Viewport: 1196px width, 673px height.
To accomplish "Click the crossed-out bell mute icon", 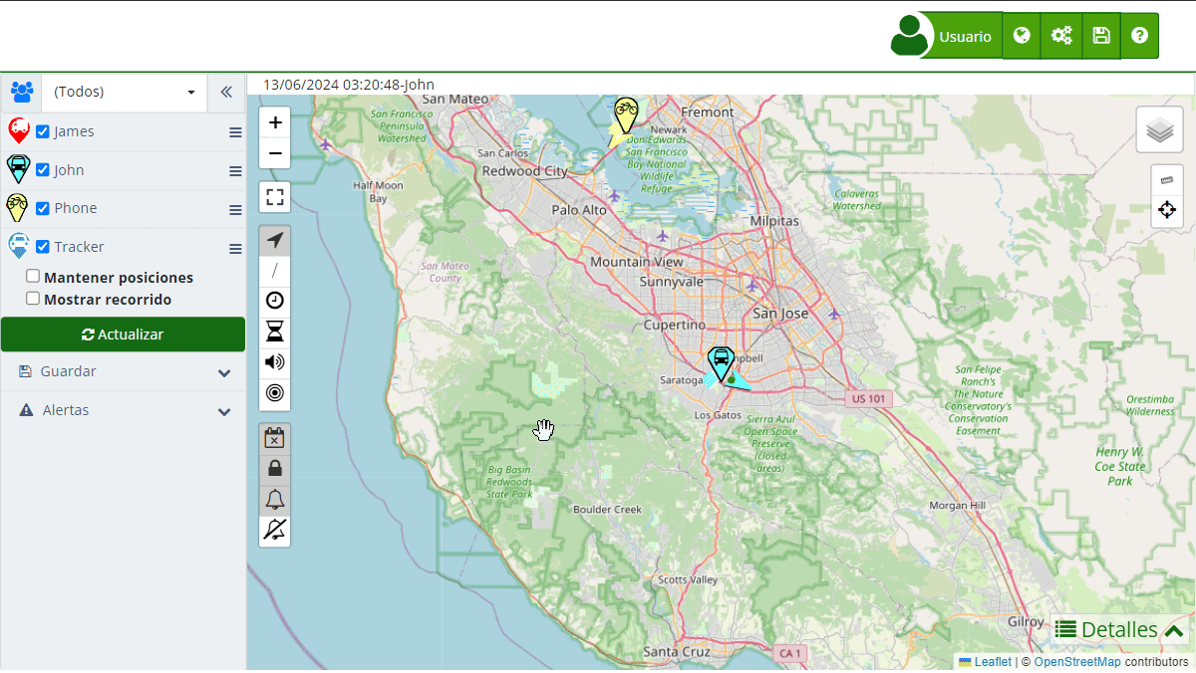I will pyautogui.click(x=275, y=530).
